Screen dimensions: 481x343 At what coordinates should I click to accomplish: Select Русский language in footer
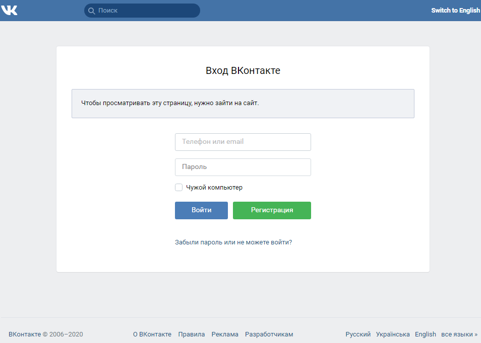coord(358,334)
